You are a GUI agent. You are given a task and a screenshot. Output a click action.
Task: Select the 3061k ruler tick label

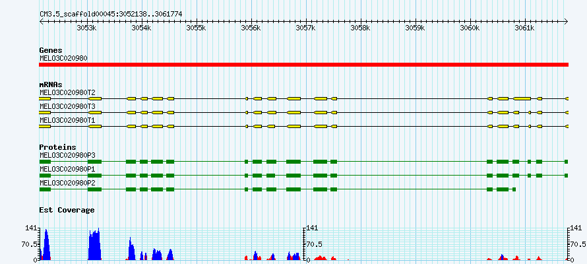pyautogui.click(x=525, y=28)
